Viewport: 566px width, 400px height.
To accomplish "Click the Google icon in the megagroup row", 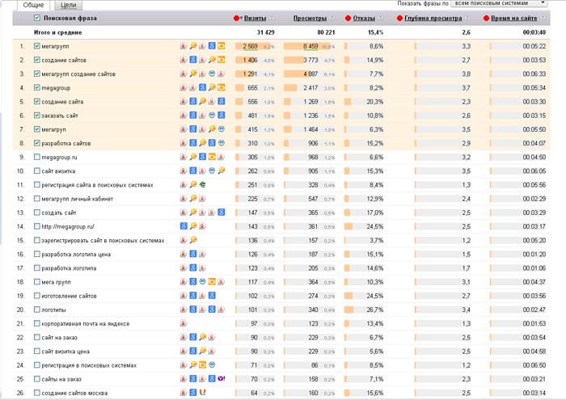I will (202, 87).
